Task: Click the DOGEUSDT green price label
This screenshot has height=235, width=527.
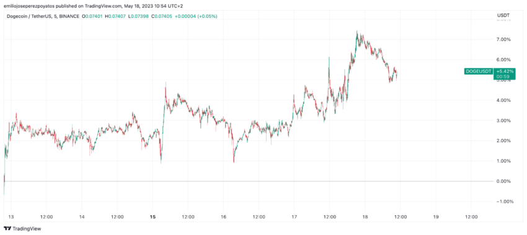Action: (479, 71)
